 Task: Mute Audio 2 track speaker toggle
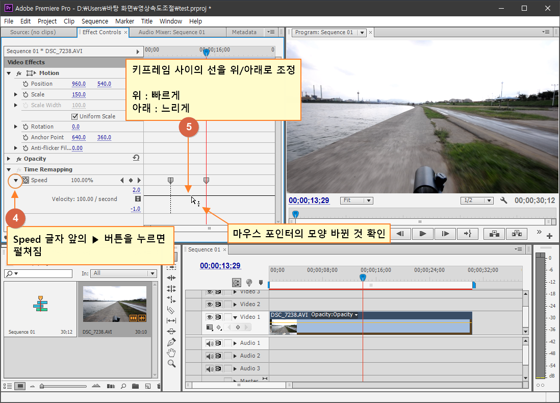tap(210, 356)
